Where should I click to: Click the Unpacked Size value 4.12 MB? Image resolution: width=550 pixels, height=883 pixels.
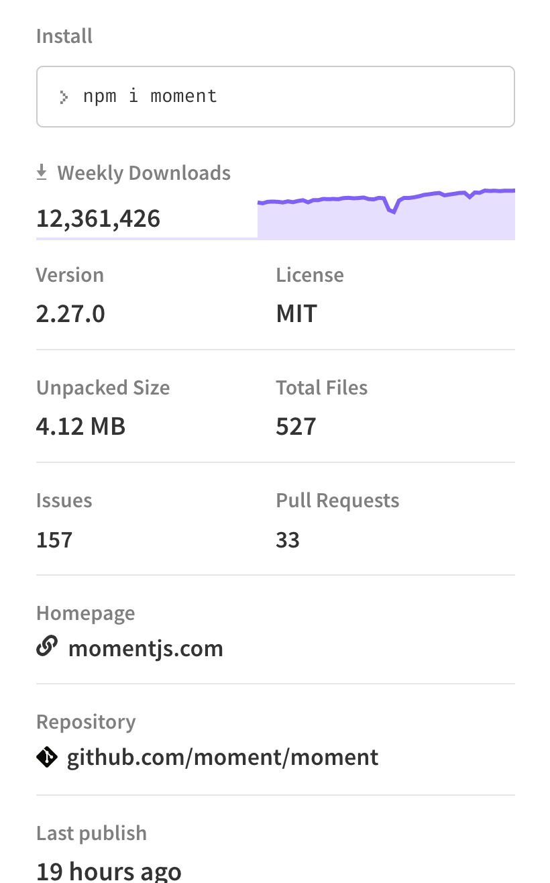point(80,425)
